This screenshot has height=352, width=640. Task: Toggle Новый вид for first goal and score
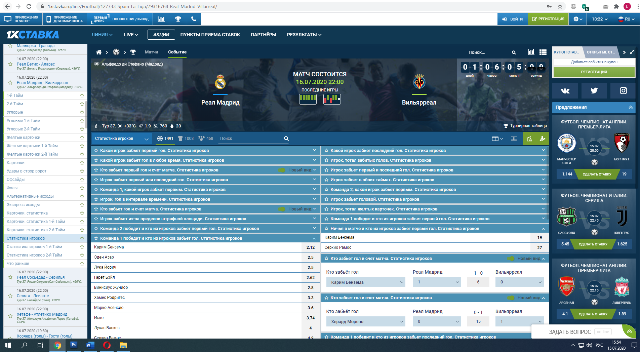(x=282, y=170)
